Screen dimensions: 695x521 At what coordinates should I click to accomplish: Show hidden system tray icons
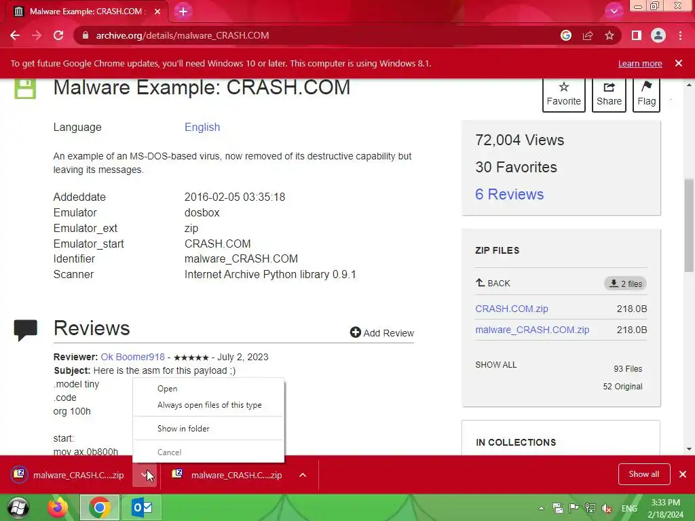[541, 509]
